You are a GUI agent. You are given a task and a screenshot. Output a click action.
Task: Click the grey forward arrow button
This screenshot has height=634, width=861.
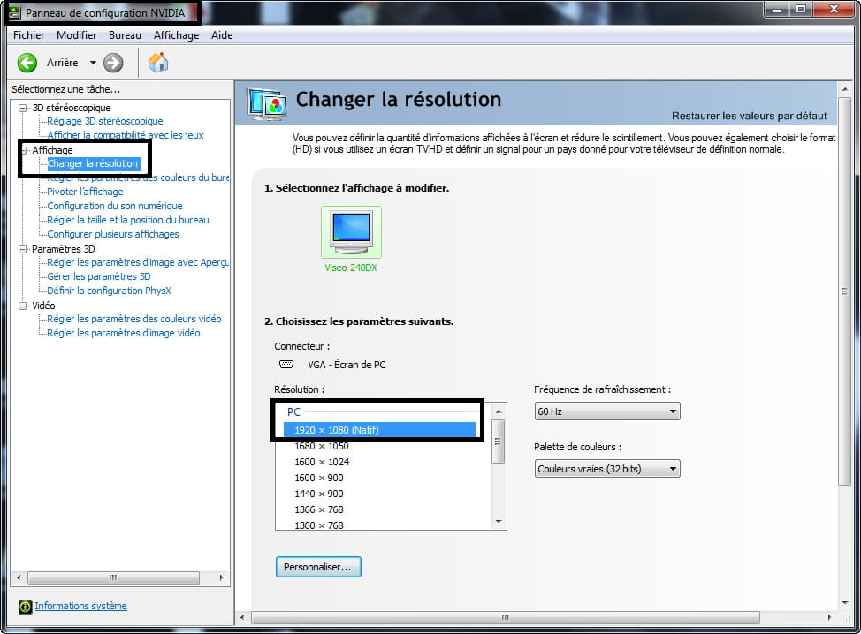pos(113,63)
